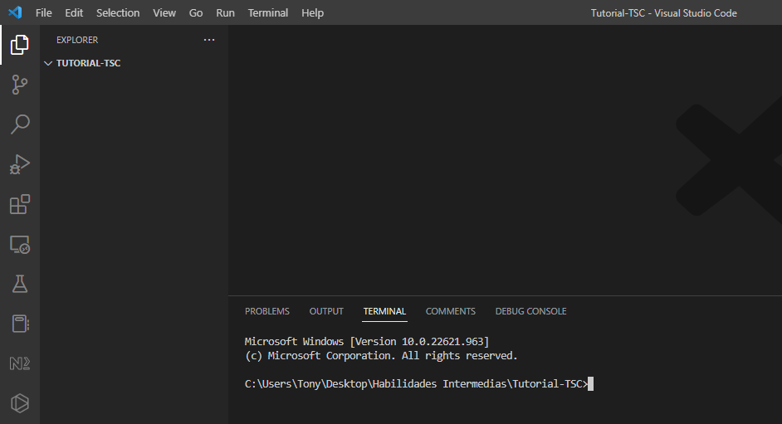Open Explorer's more actions ellipsis menu
Screen dimensions: 782x424
click(x=209, y=40)
